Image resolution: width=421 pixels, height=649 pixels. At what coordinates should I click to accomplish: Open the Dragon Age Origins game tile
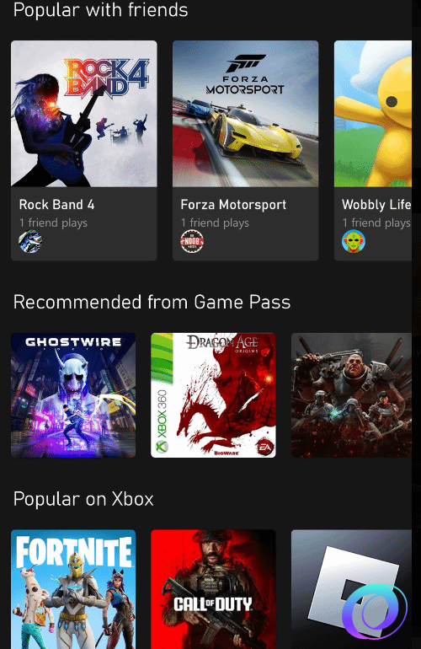213,395
